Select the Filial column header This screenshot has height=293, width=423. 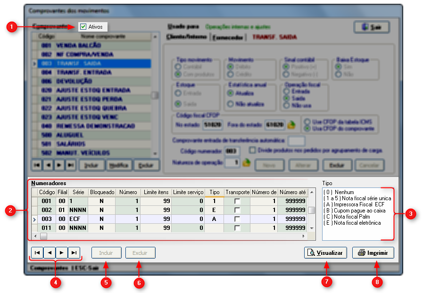tap(62, 192)
